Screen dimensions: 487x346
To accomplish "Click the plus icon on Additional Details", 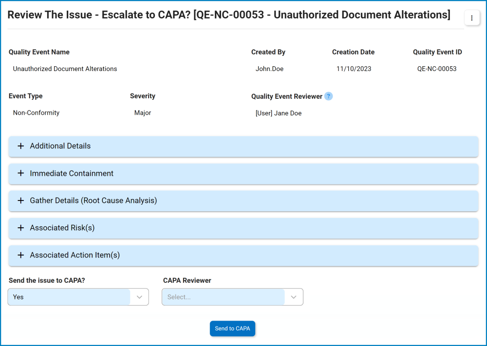I will coord(20,146).
